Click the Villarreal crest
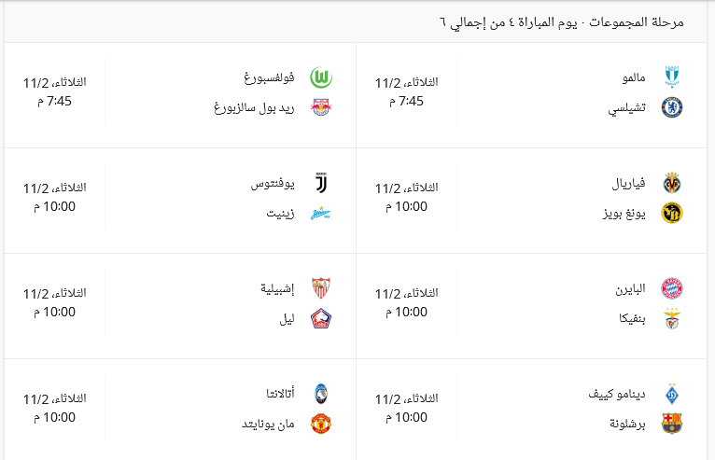Screen dimensions: 715x460 tap(672, 182)
